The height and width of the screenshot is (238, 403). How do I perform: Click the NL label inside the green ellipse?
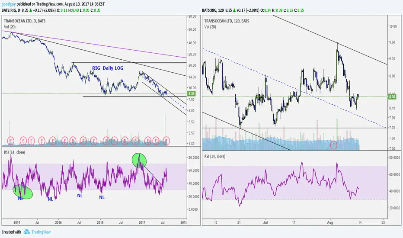click(21, 198)
